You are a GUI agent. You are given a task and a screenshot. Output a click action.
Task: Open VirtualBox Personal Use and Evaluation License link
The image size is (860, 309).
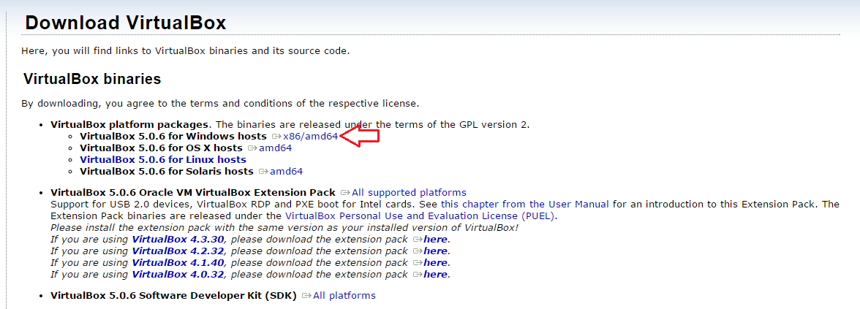420,216
